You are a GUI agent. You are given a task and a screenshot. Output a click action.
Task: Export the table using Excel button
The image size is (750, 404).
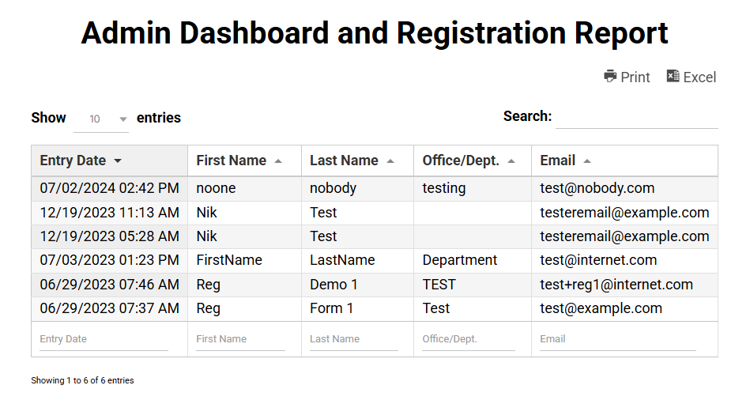pyautogui.click(x=692, y=77)
